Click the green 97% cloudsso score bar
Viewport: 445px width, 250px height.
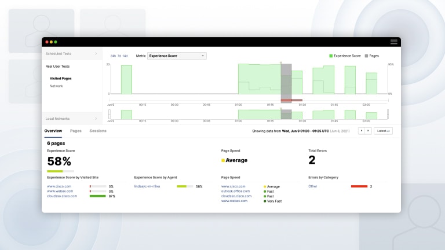pos(97,196)
